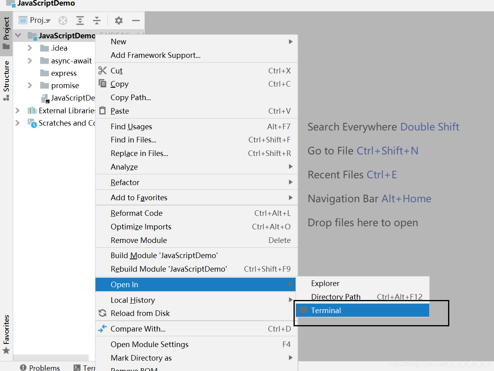Choose Remove Module
The height and width of the screenshot is (371, 494).
pos(196,240)
